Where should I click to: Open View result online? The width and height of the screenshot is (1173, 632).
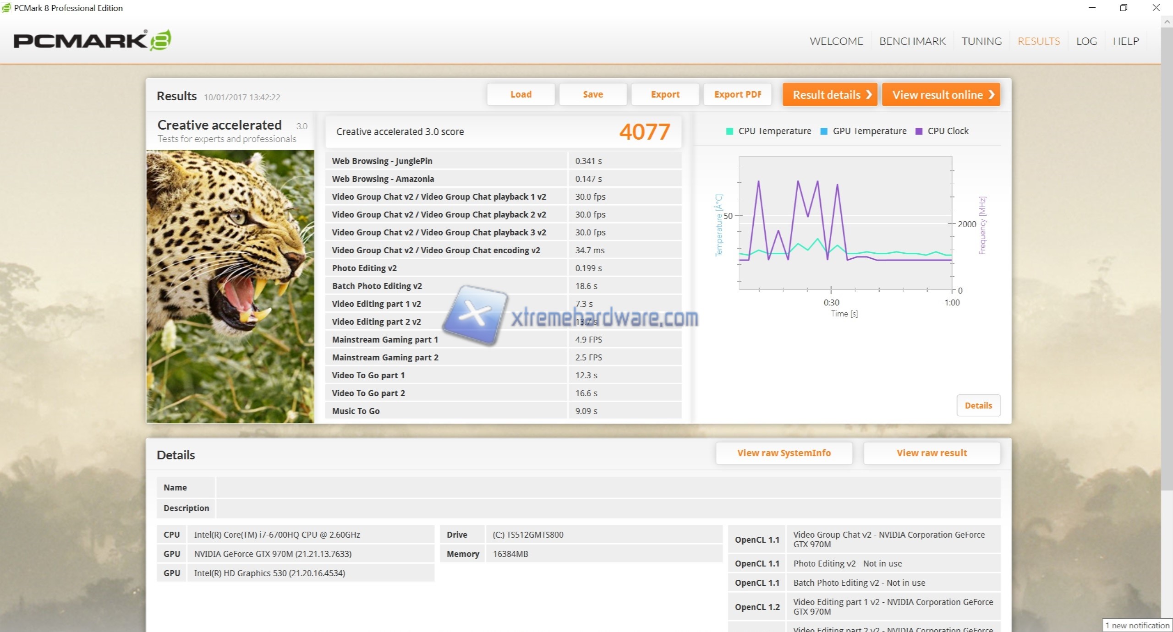tap(941, 95)
